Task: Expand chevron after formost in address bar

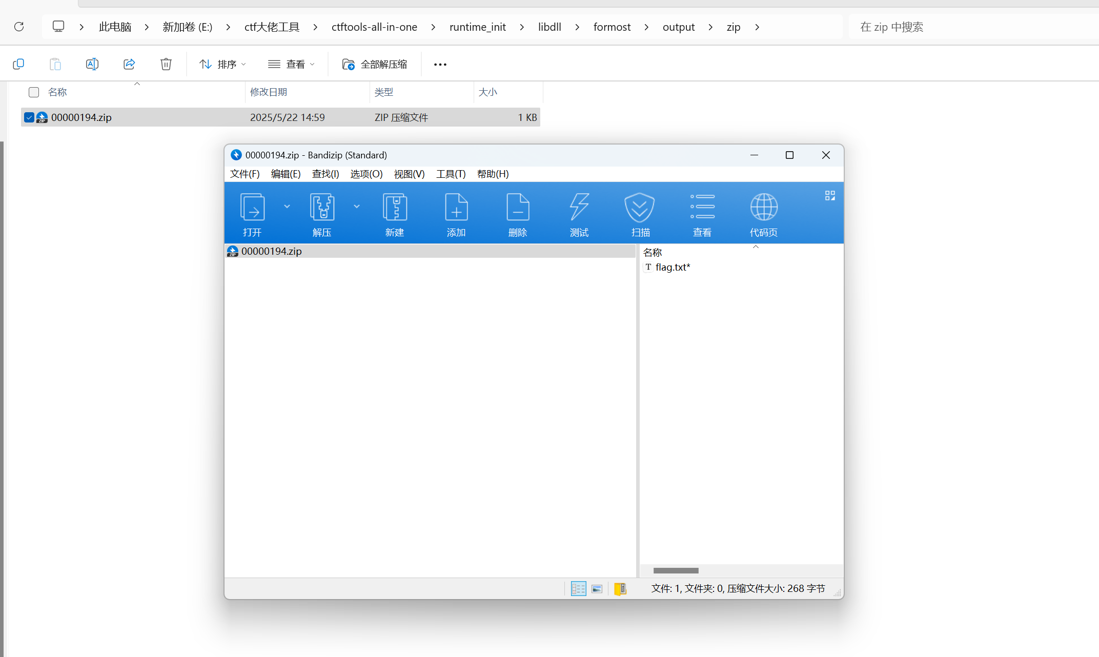Action: click(x=646, y=27)
